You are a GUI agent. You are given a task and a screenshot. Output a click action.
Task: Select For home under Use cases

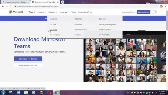click(53, 30)
